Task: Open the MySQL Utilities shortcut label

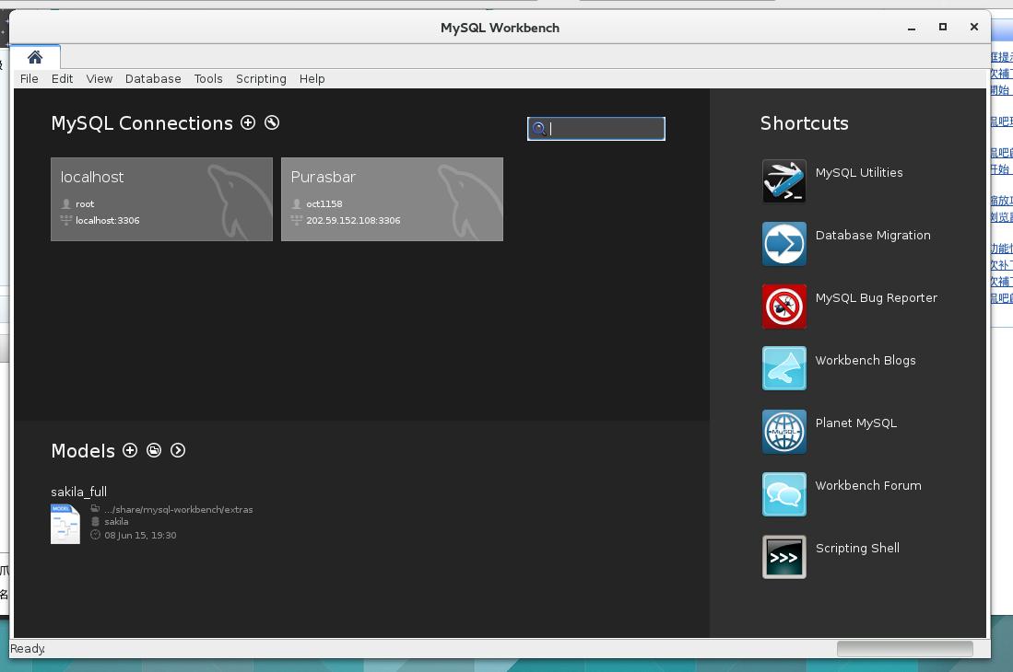Action: click(x=859, y=172)
